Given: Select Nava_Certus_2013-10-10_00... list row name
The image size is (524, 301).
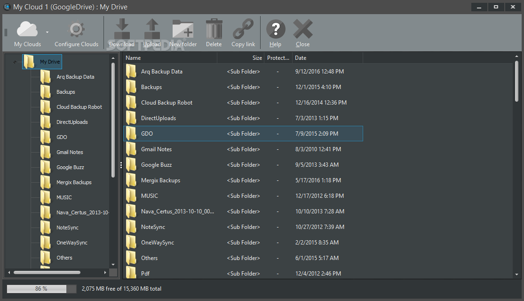Looking at the screenshot, I should [x=177, y=212].
